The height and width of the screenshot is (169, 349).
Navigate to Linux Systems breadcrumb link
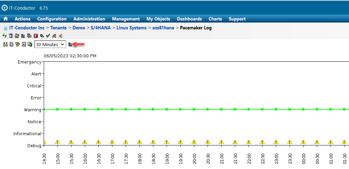click(131, 28)
